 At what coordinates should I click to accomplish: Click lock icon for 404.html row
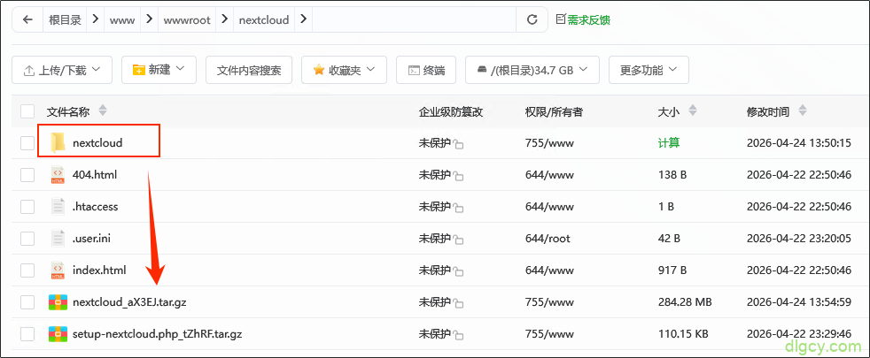(x=458, y=176)
